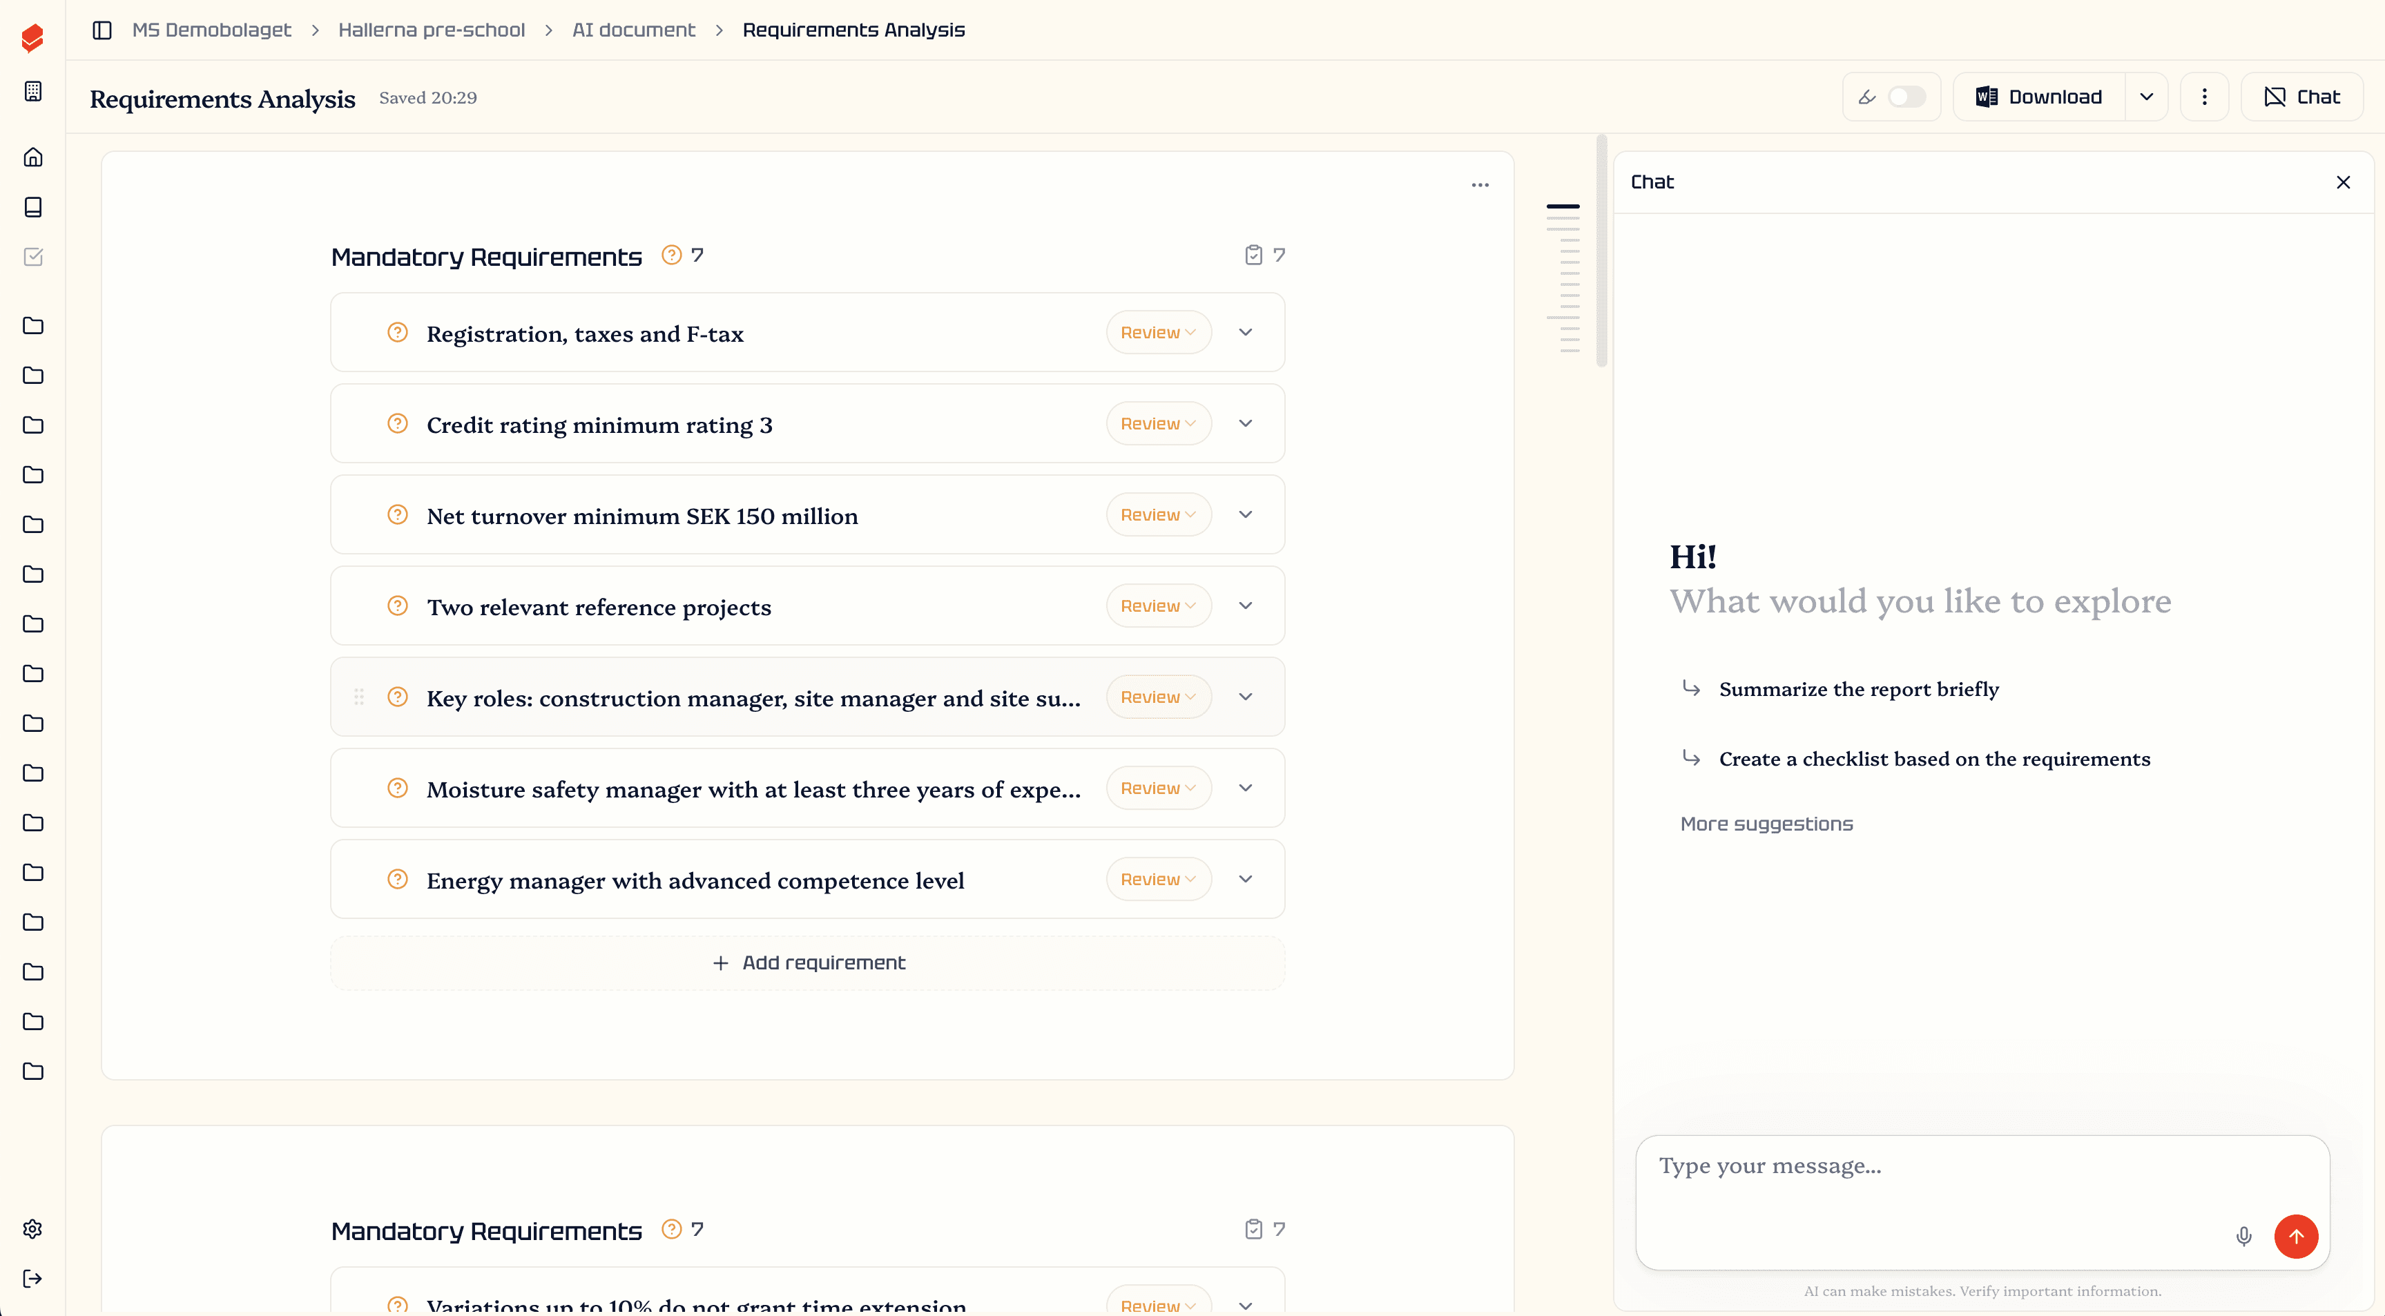Select Create a checklist based on requirements
Viewport: 2385px width, 1316px height.
coord(1934,759)
